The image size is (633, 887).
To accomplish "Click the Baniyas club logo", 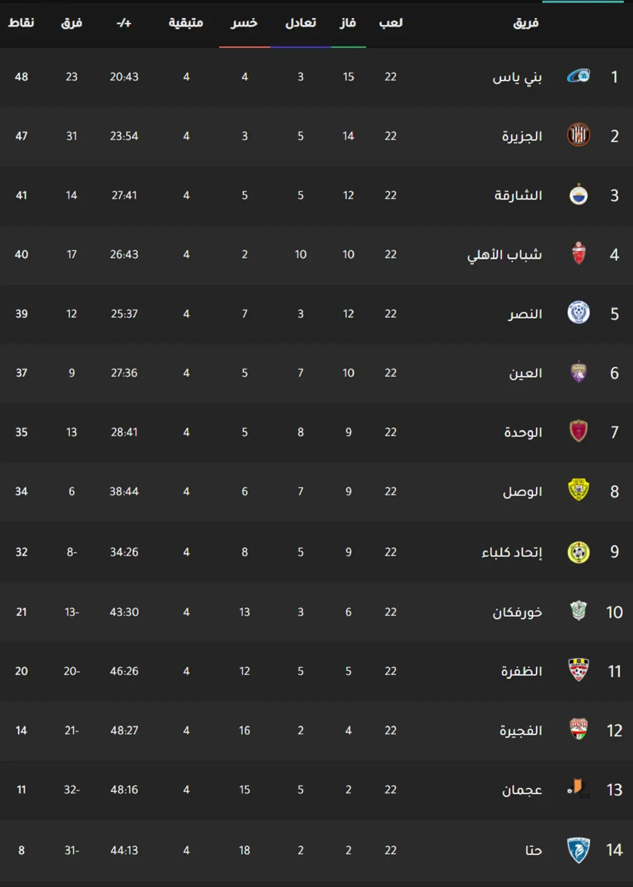I will [579, 77].
